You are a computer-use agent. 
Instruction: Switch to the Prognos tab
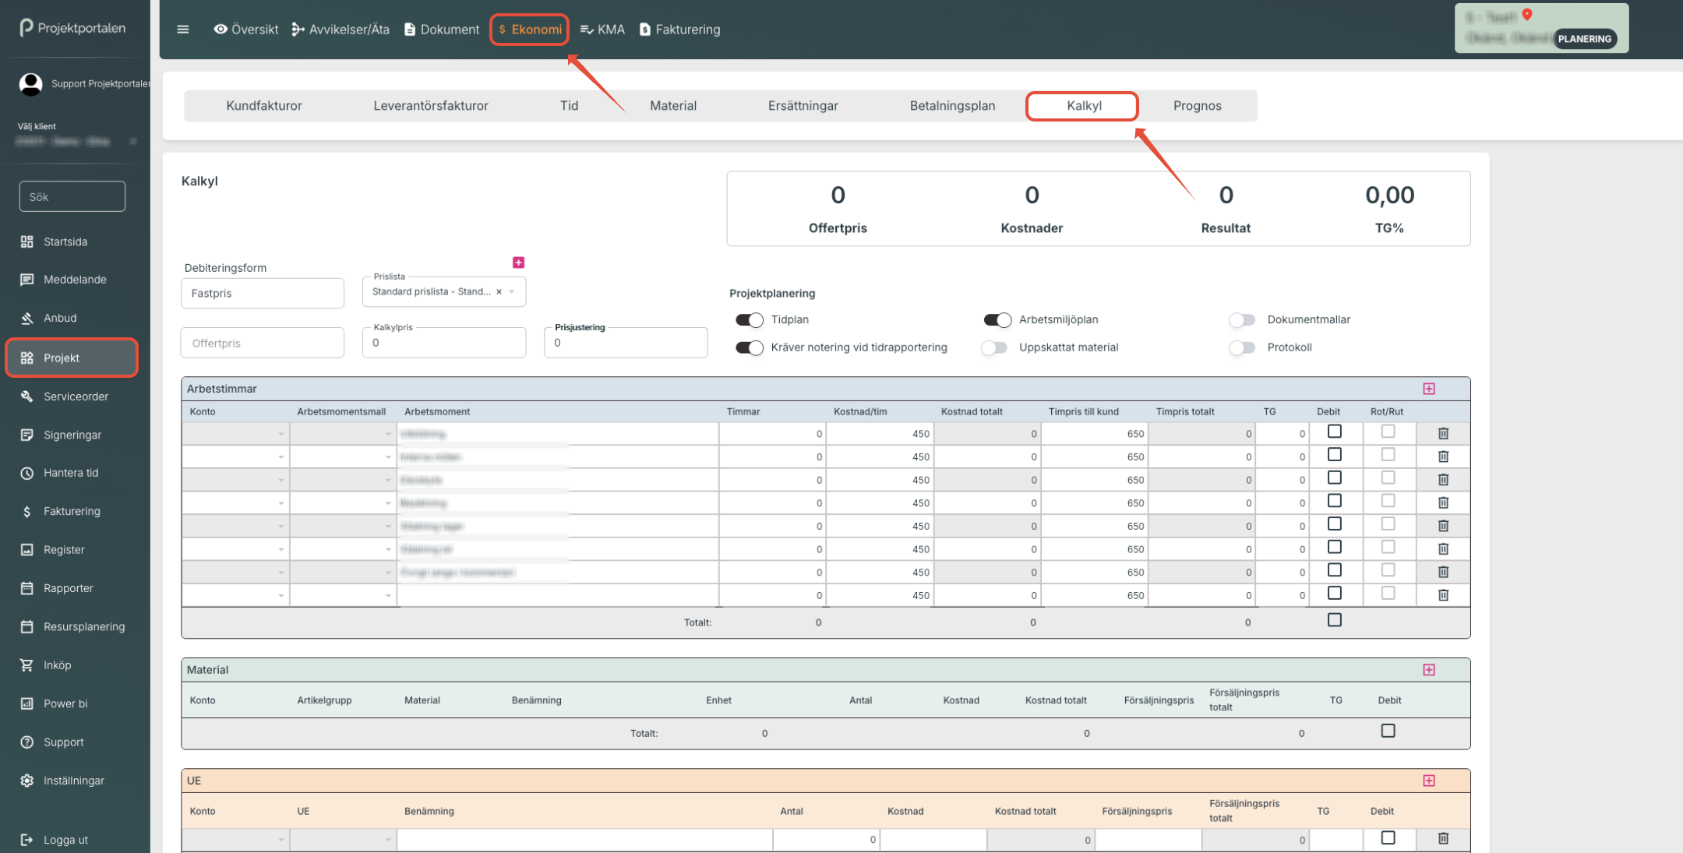click(x=1197, y=106)
